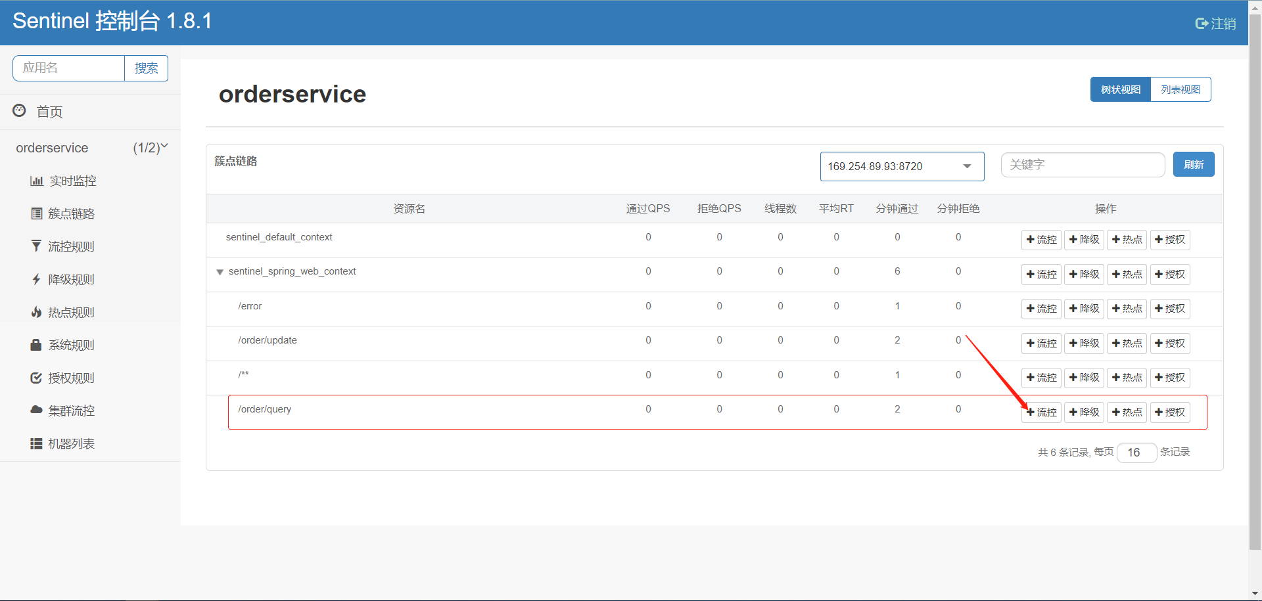Screen dimensions: 1262x601
Task: Add 热点 rule for /order/query
Action: point(1127,412)
